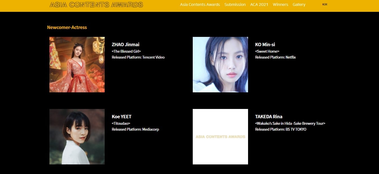Click the <Sweet Home> title text
379x174 pixels.
click(x=267, y=51)
